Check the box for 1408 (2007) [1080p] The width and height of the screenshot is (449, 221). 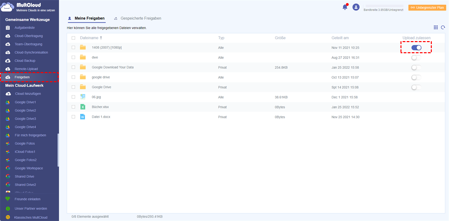pos(73,48)
